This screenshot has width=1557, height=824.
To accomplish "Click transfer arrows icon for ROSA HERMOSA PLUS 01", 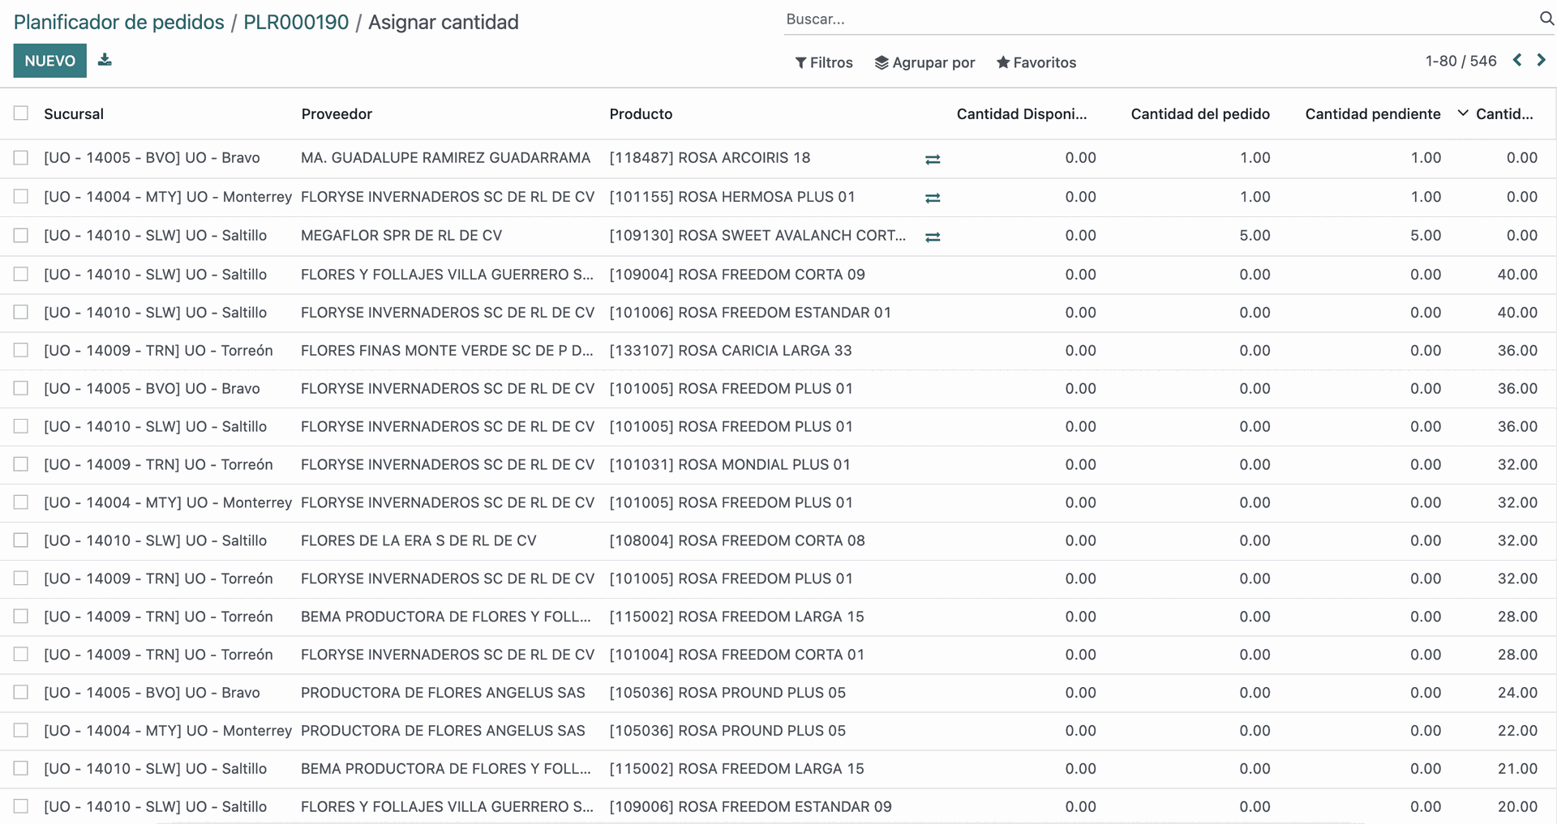I will pos(933,198).
